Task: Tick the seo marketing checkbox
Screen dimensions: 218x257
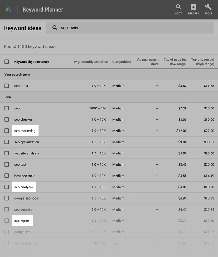Action: 7,131
